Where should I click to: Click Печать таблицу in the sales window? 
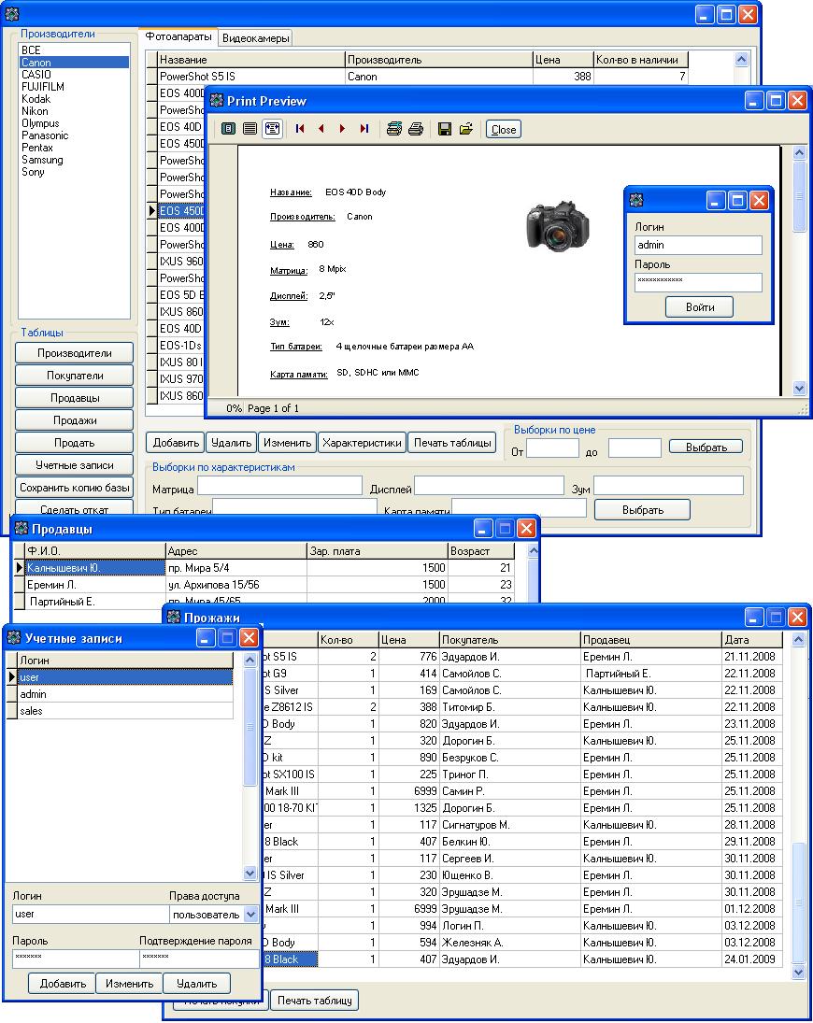pos(315,1001)
